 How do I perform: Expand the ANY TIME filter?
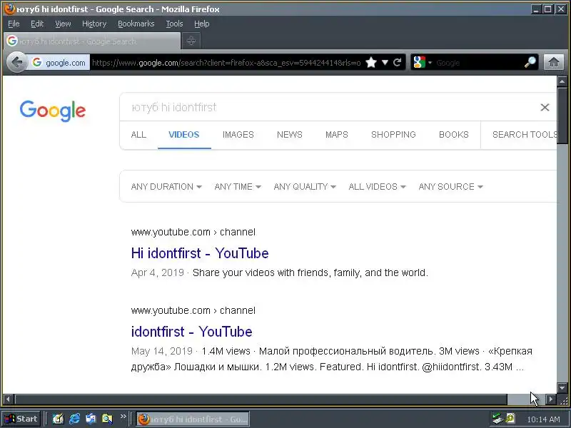tap(238, 187)
